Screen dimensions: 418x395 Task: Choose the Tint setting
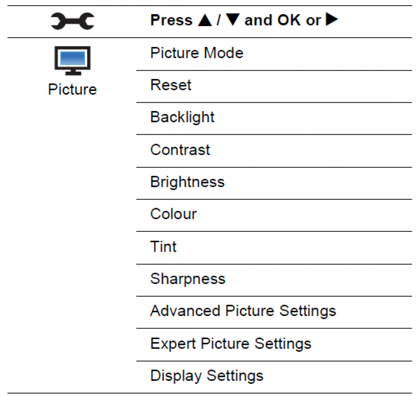point(274,248)
